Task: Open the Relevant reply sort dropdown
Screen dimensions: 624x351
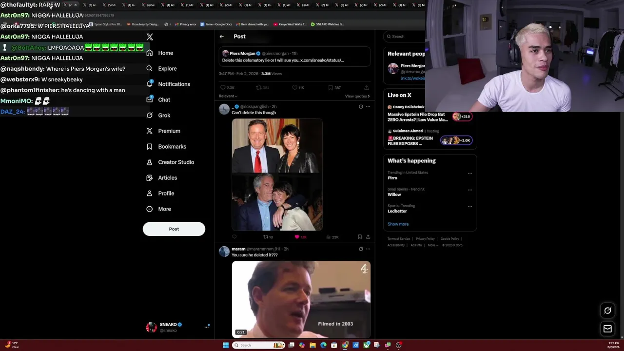Action: pyautogui.click(x=228, y=96)
